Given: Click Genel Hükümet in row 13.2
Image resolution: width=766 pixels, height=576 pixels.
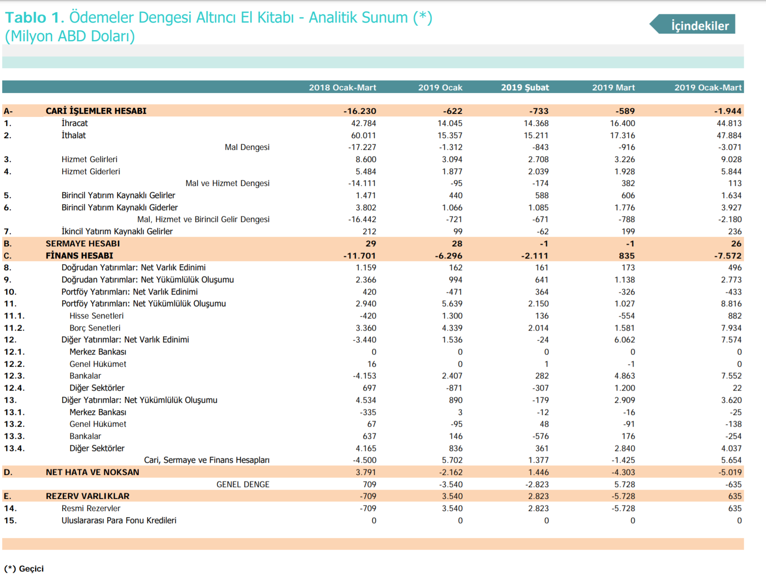Looking at the screenshot, I should 98,424.
